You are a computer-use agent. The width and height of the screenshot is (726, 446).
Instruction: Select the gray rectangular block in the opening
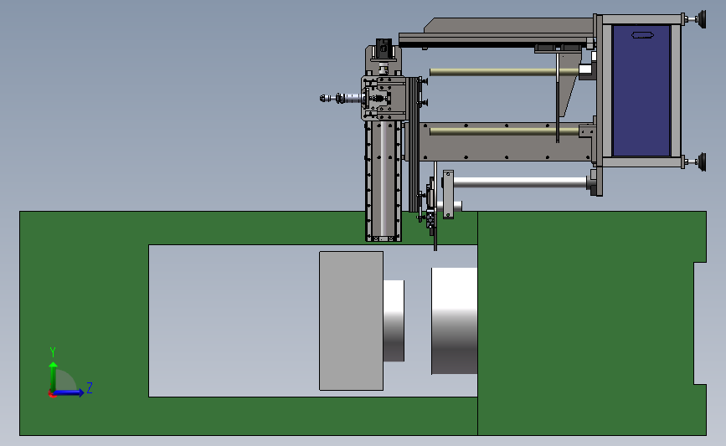[x=351, y=320]
